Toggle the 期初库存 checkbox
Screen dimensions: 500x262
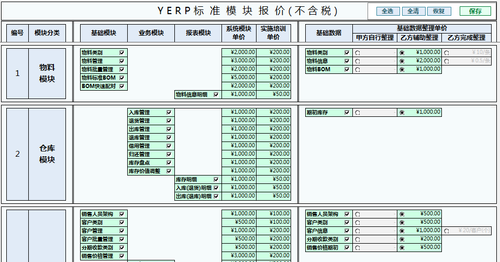coord(347,112)
